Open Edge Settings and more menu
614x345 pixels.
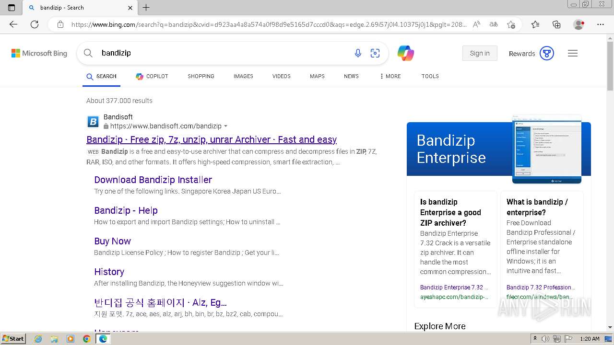click(x=601, y=24)
